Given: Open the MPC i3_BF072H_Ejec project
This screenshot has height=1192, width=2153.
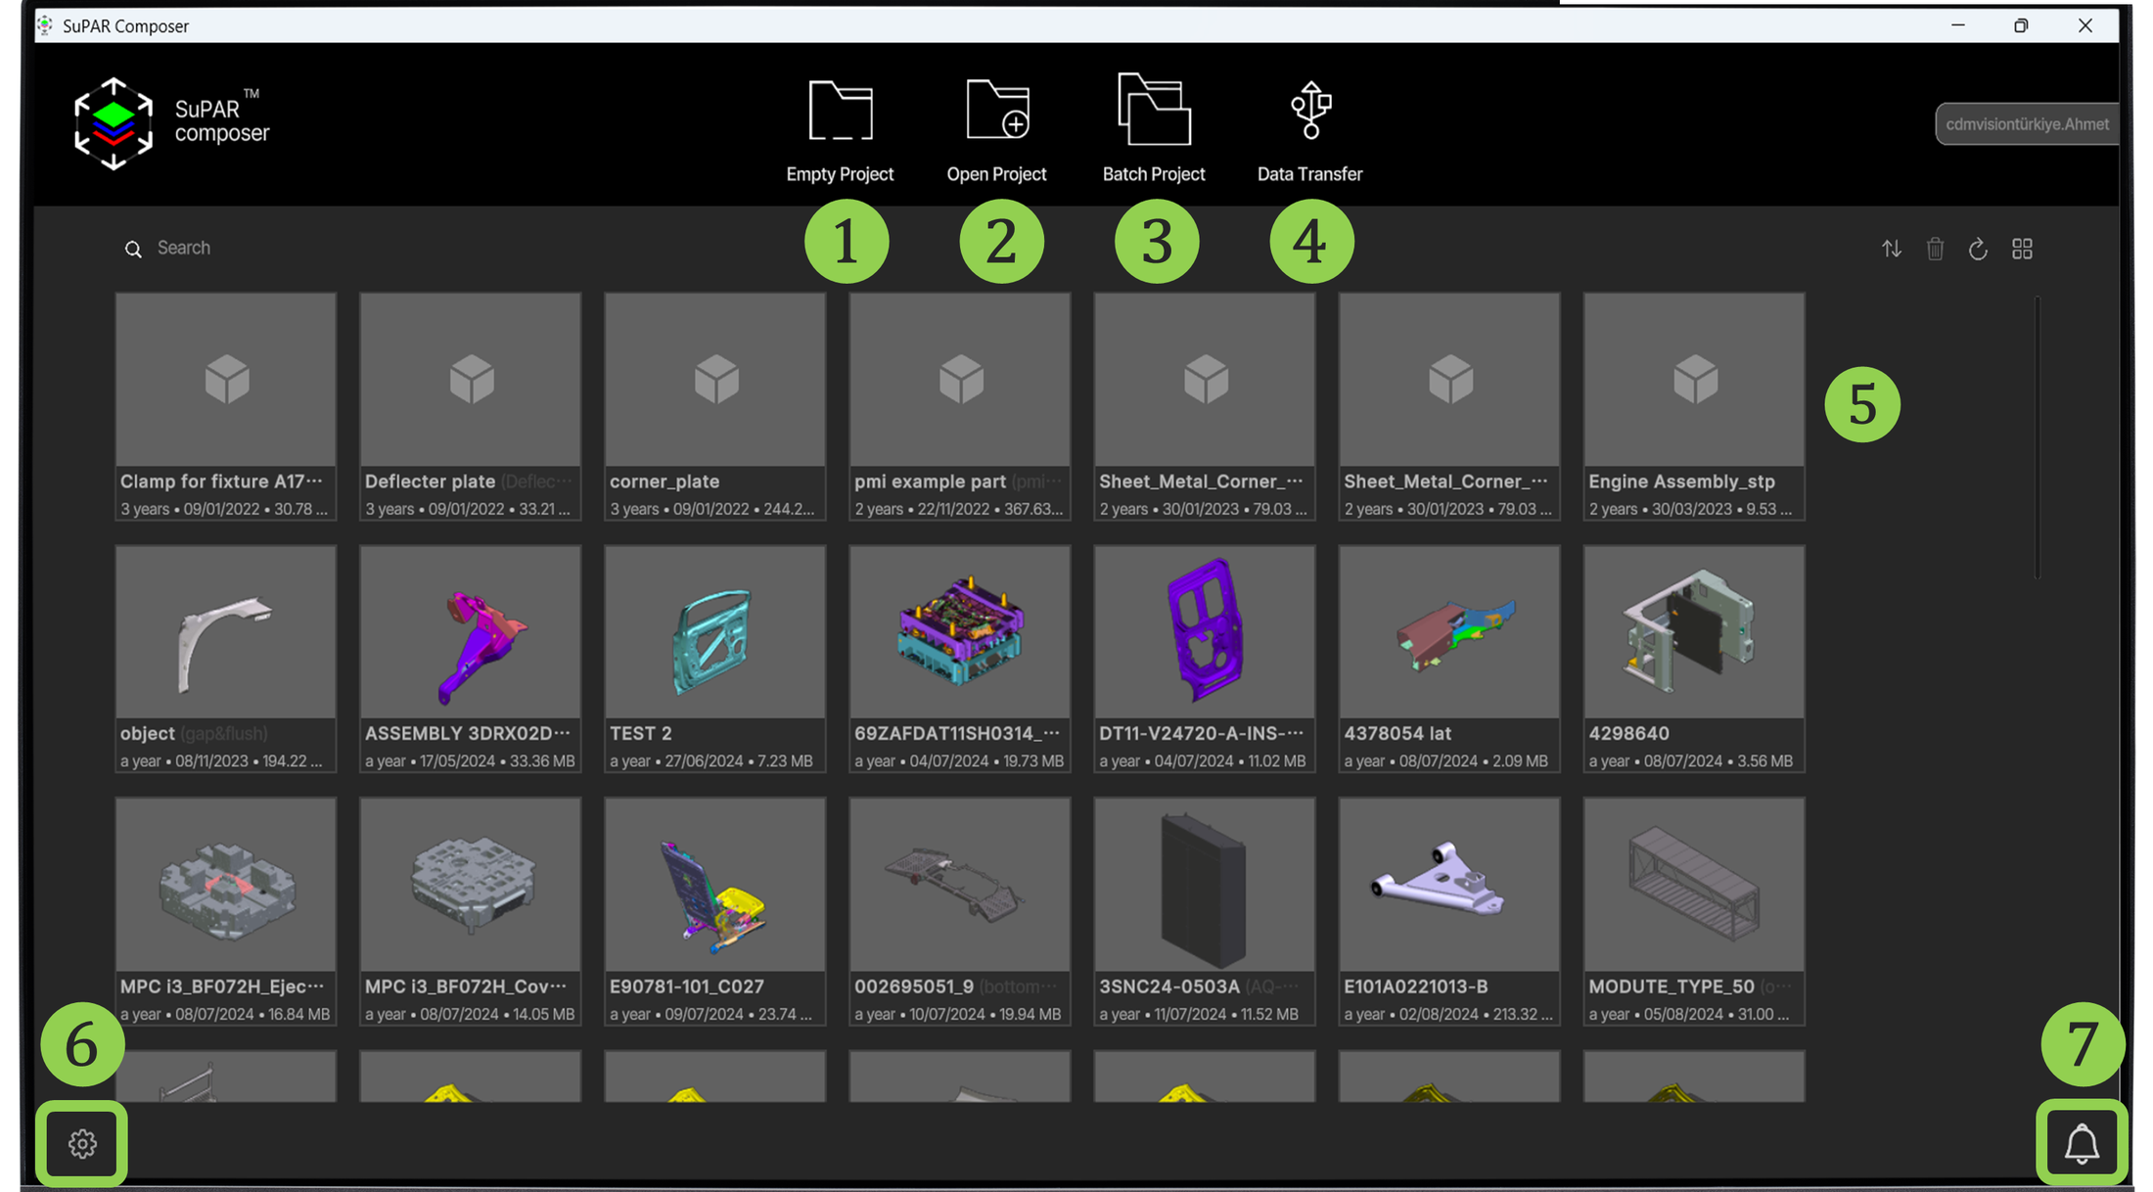Looking at the screenshot, I should click(226, 911).
